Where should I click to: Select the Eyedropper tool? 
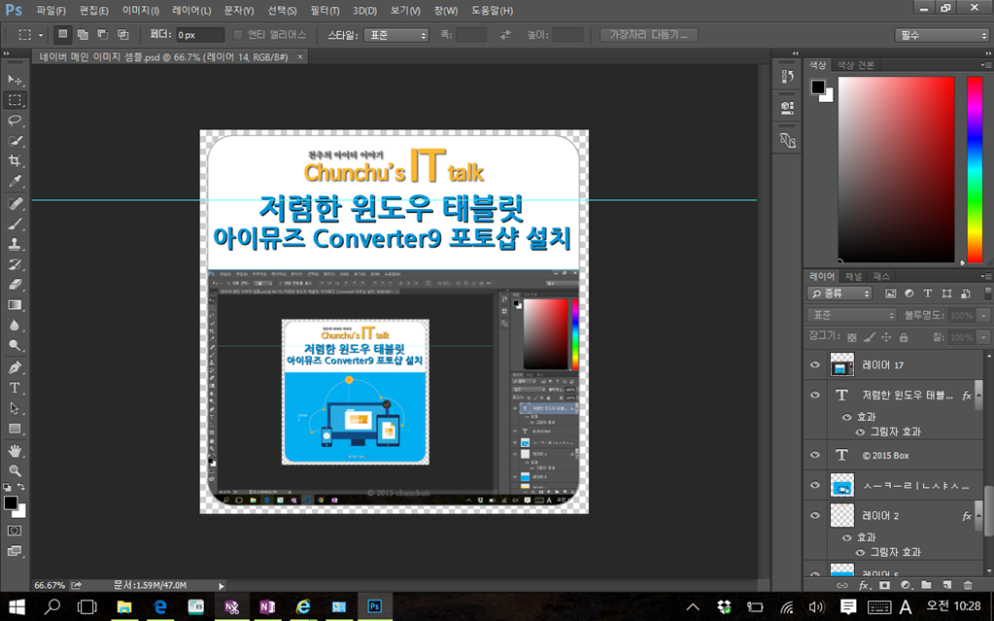[x=15, y=182]
